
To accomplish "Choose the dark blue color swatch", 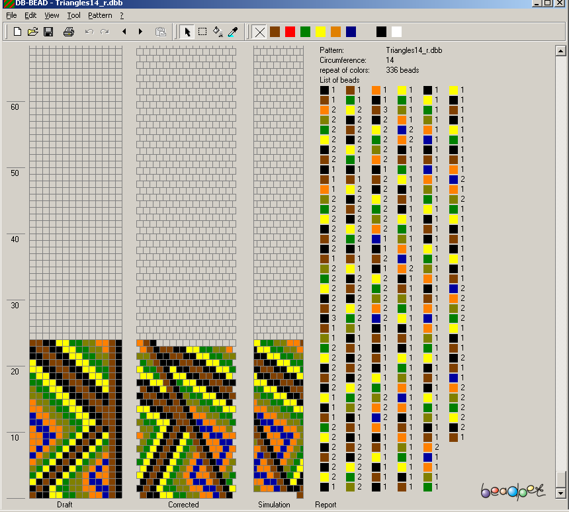I will (351, 32).
